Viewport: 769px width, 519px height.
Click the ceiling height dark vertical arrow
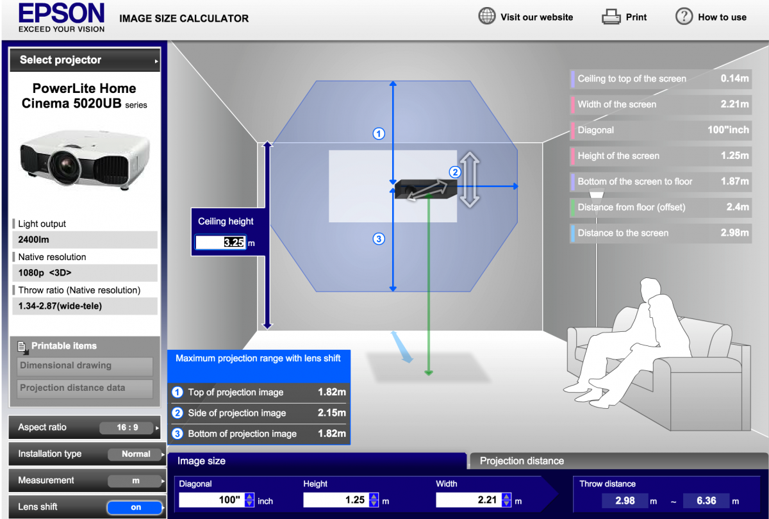tap(268, 236)
